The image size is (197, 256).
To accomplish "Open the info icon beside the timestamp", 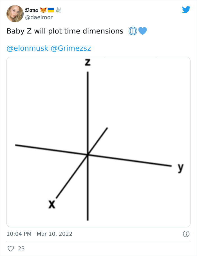I will click(186, 234).
